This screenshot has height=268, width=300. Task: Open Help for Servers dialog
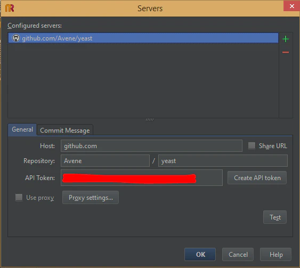pos(275,255)
